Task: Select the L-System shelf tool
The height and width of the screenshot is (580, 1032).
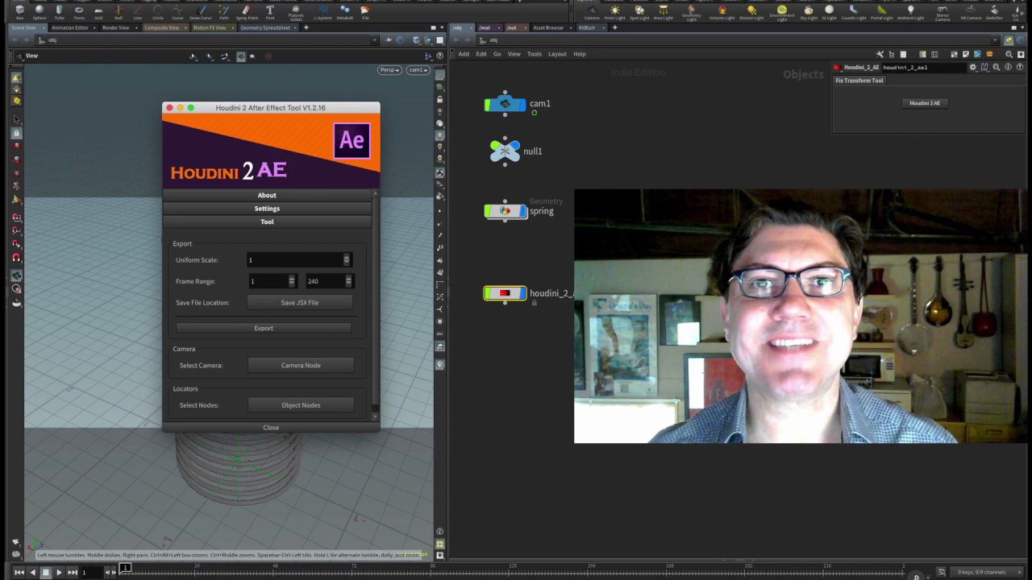Action: [x=322, y=12]
